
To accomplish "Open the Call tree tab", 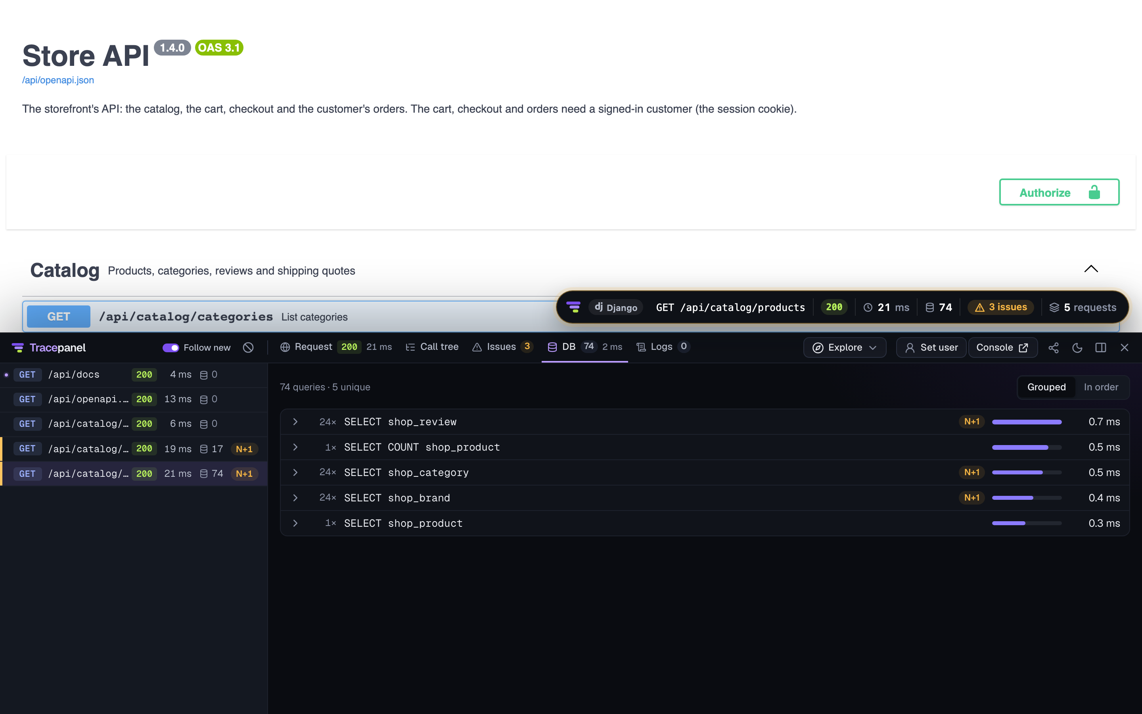I will 432,347.
